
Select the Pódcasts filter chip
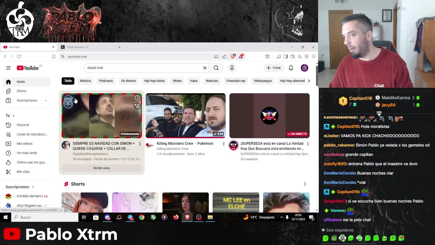pos(106,81)
